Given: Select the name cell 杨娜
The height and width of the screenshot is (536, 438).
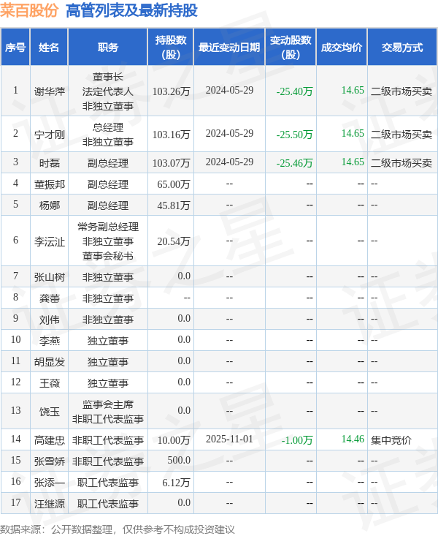Looking at the screenshot, I should [50, 205].
